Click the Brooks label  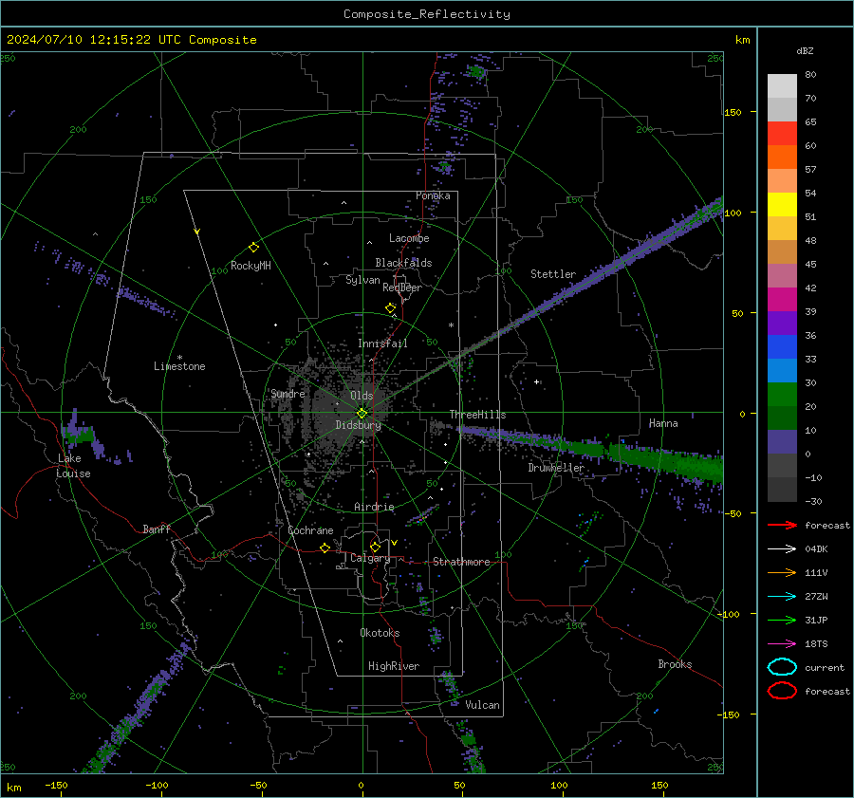pyautogui.click(x=675, y=664)
